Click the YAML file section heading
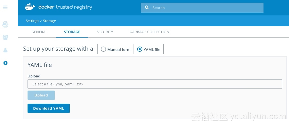The image size is (289, 124). (40, 65)
